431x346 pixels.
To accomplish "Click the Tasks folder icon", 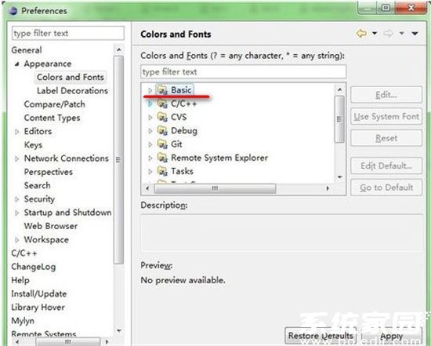I will point(162,171).
